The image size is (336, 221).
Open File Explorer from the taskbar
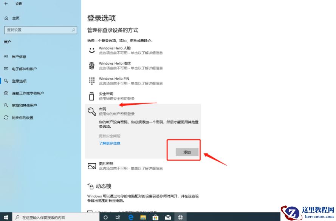tap(143, 218)
